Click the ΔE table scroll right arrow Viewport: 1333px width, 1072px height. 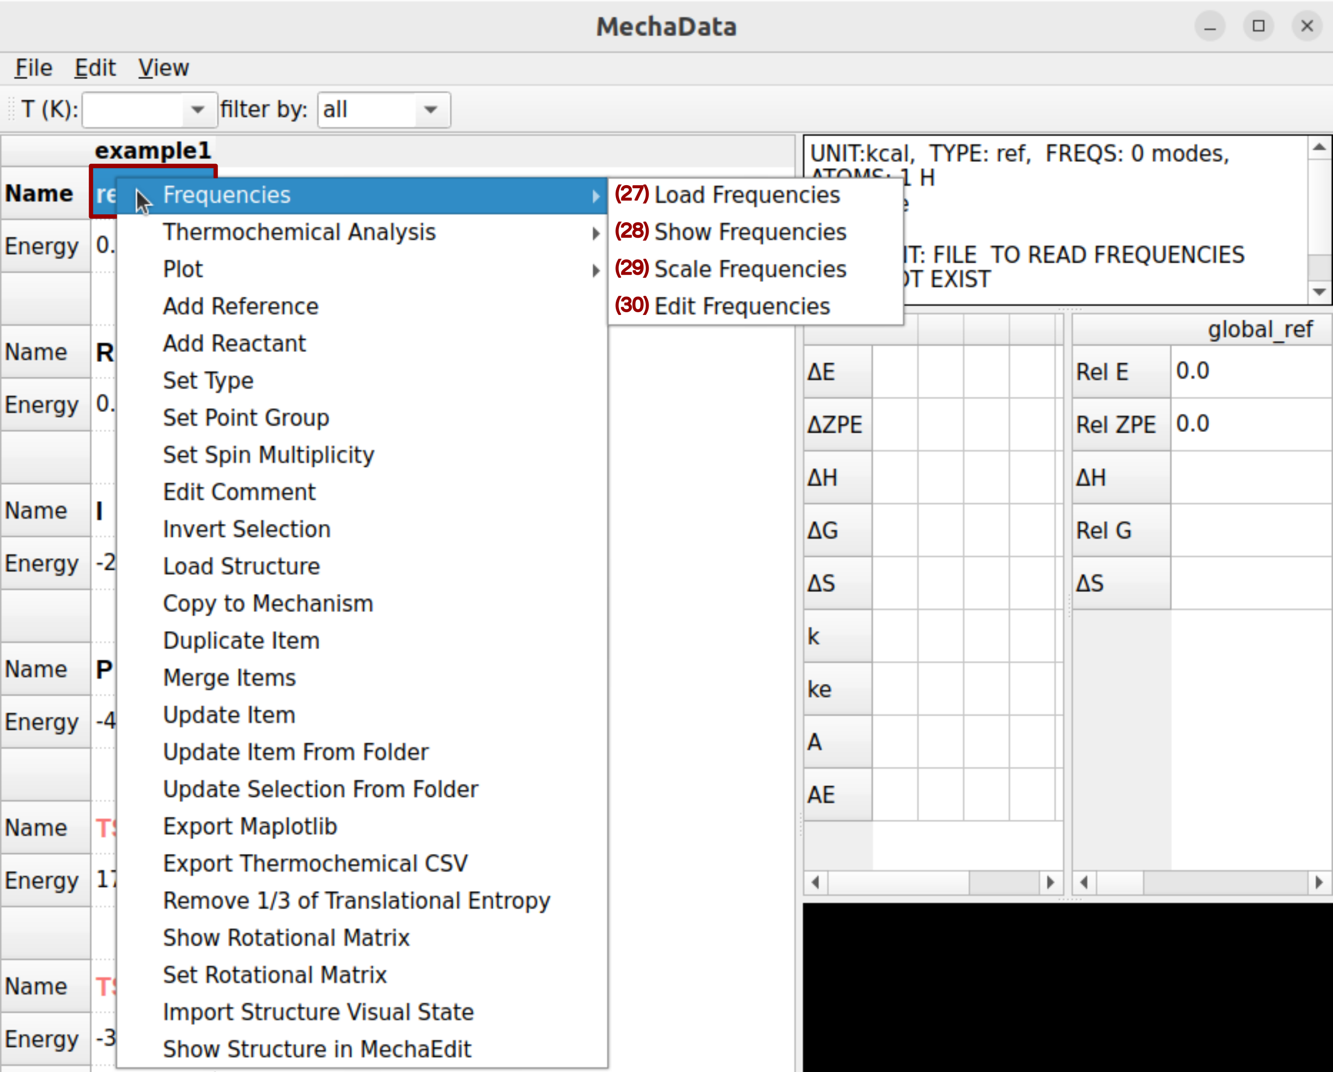(x=1050, y=882)
